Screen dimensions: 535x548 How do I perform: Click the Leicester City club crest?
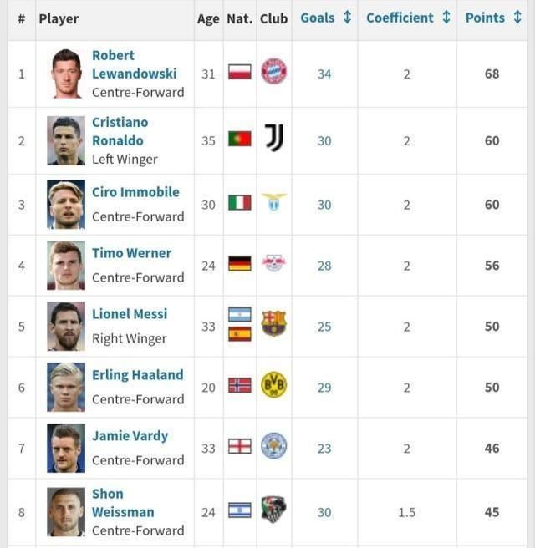pos(274,445)
